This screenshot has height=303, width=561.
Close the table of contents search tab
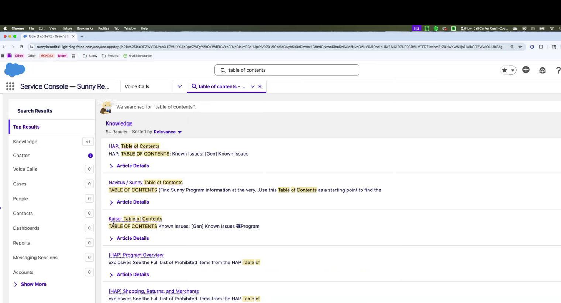tap(260, 86)
